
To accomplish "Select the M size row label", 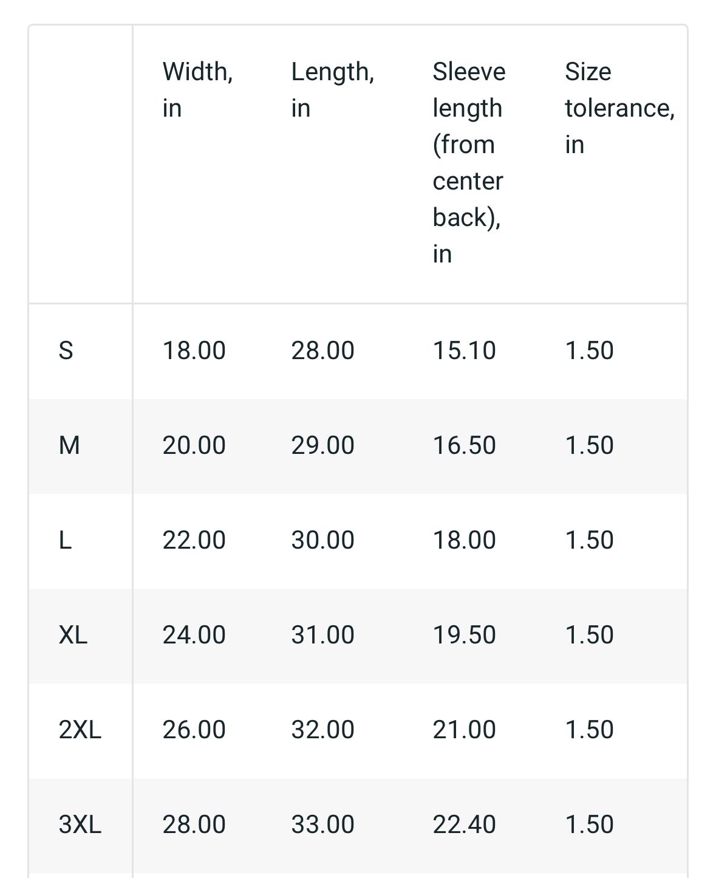I will click(69, 445).
